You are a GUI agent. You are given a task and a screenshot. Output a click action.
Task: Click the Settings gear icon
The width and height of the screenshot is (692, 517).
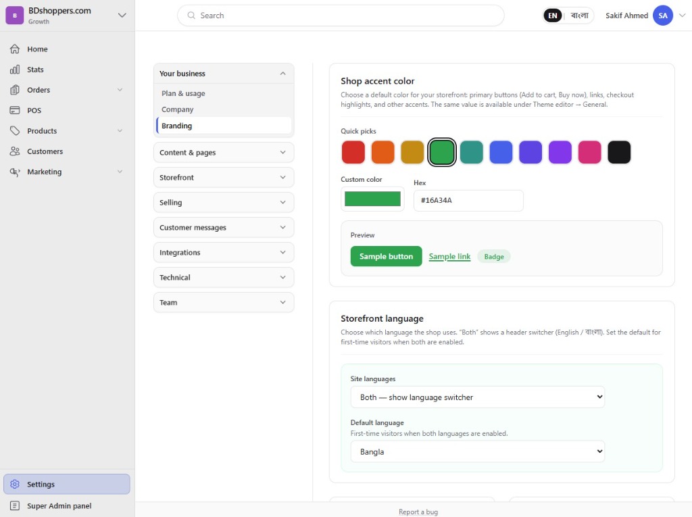tap(15, 484)
